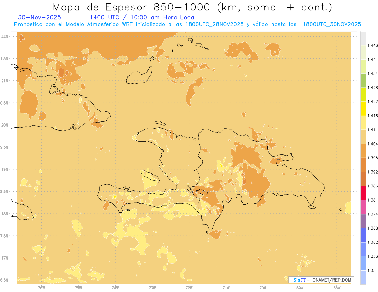Screen dimensions: 378x292
Task: Pick the red 1.38–1.386 colorbar swatch
Action: tap(363, 193)
